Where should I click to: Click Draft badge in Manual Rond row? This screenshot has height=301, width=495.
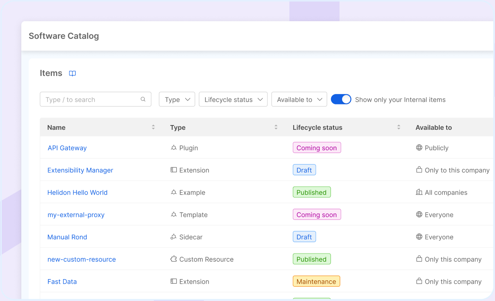305,237
